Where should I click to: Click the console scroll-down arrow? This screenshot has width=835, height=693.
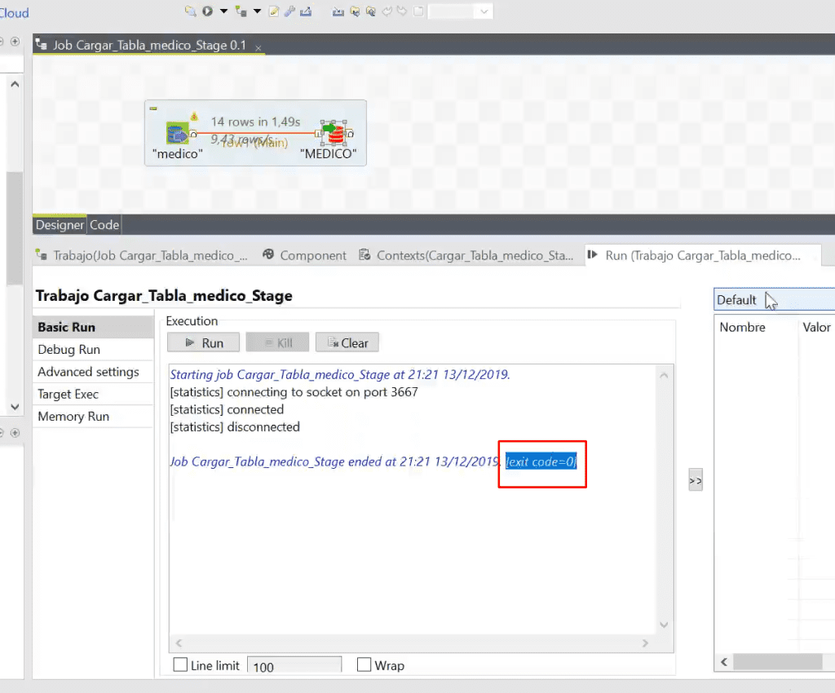(664, 625)
